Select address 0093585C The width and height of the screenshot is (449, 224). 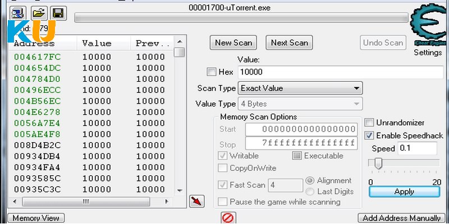click(37, 178)
